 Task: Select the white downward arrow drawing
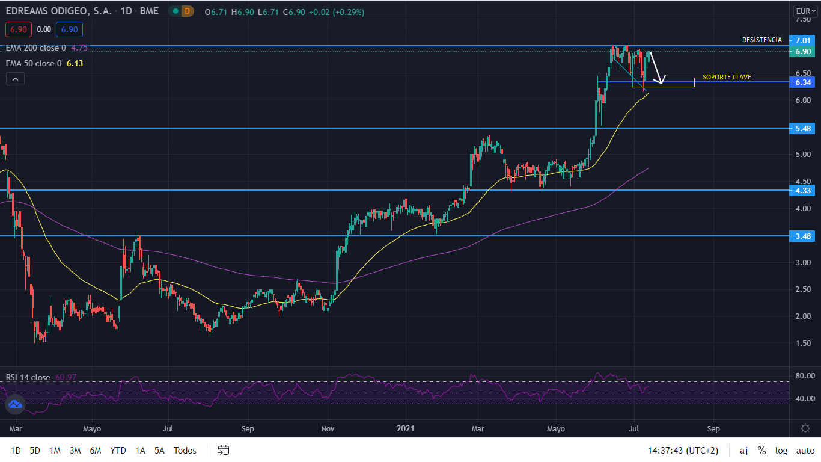[x=656, y=67]
